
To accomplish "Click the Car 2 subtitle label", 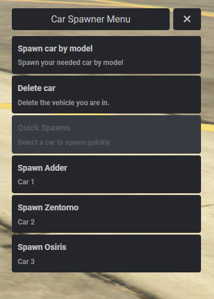I will pos(26,222).
